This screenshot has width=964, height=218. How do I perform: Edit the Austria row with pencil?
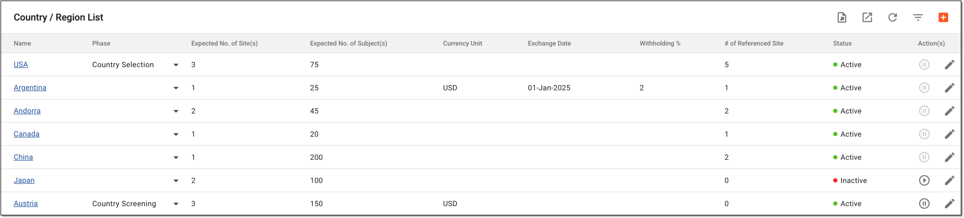949,203
